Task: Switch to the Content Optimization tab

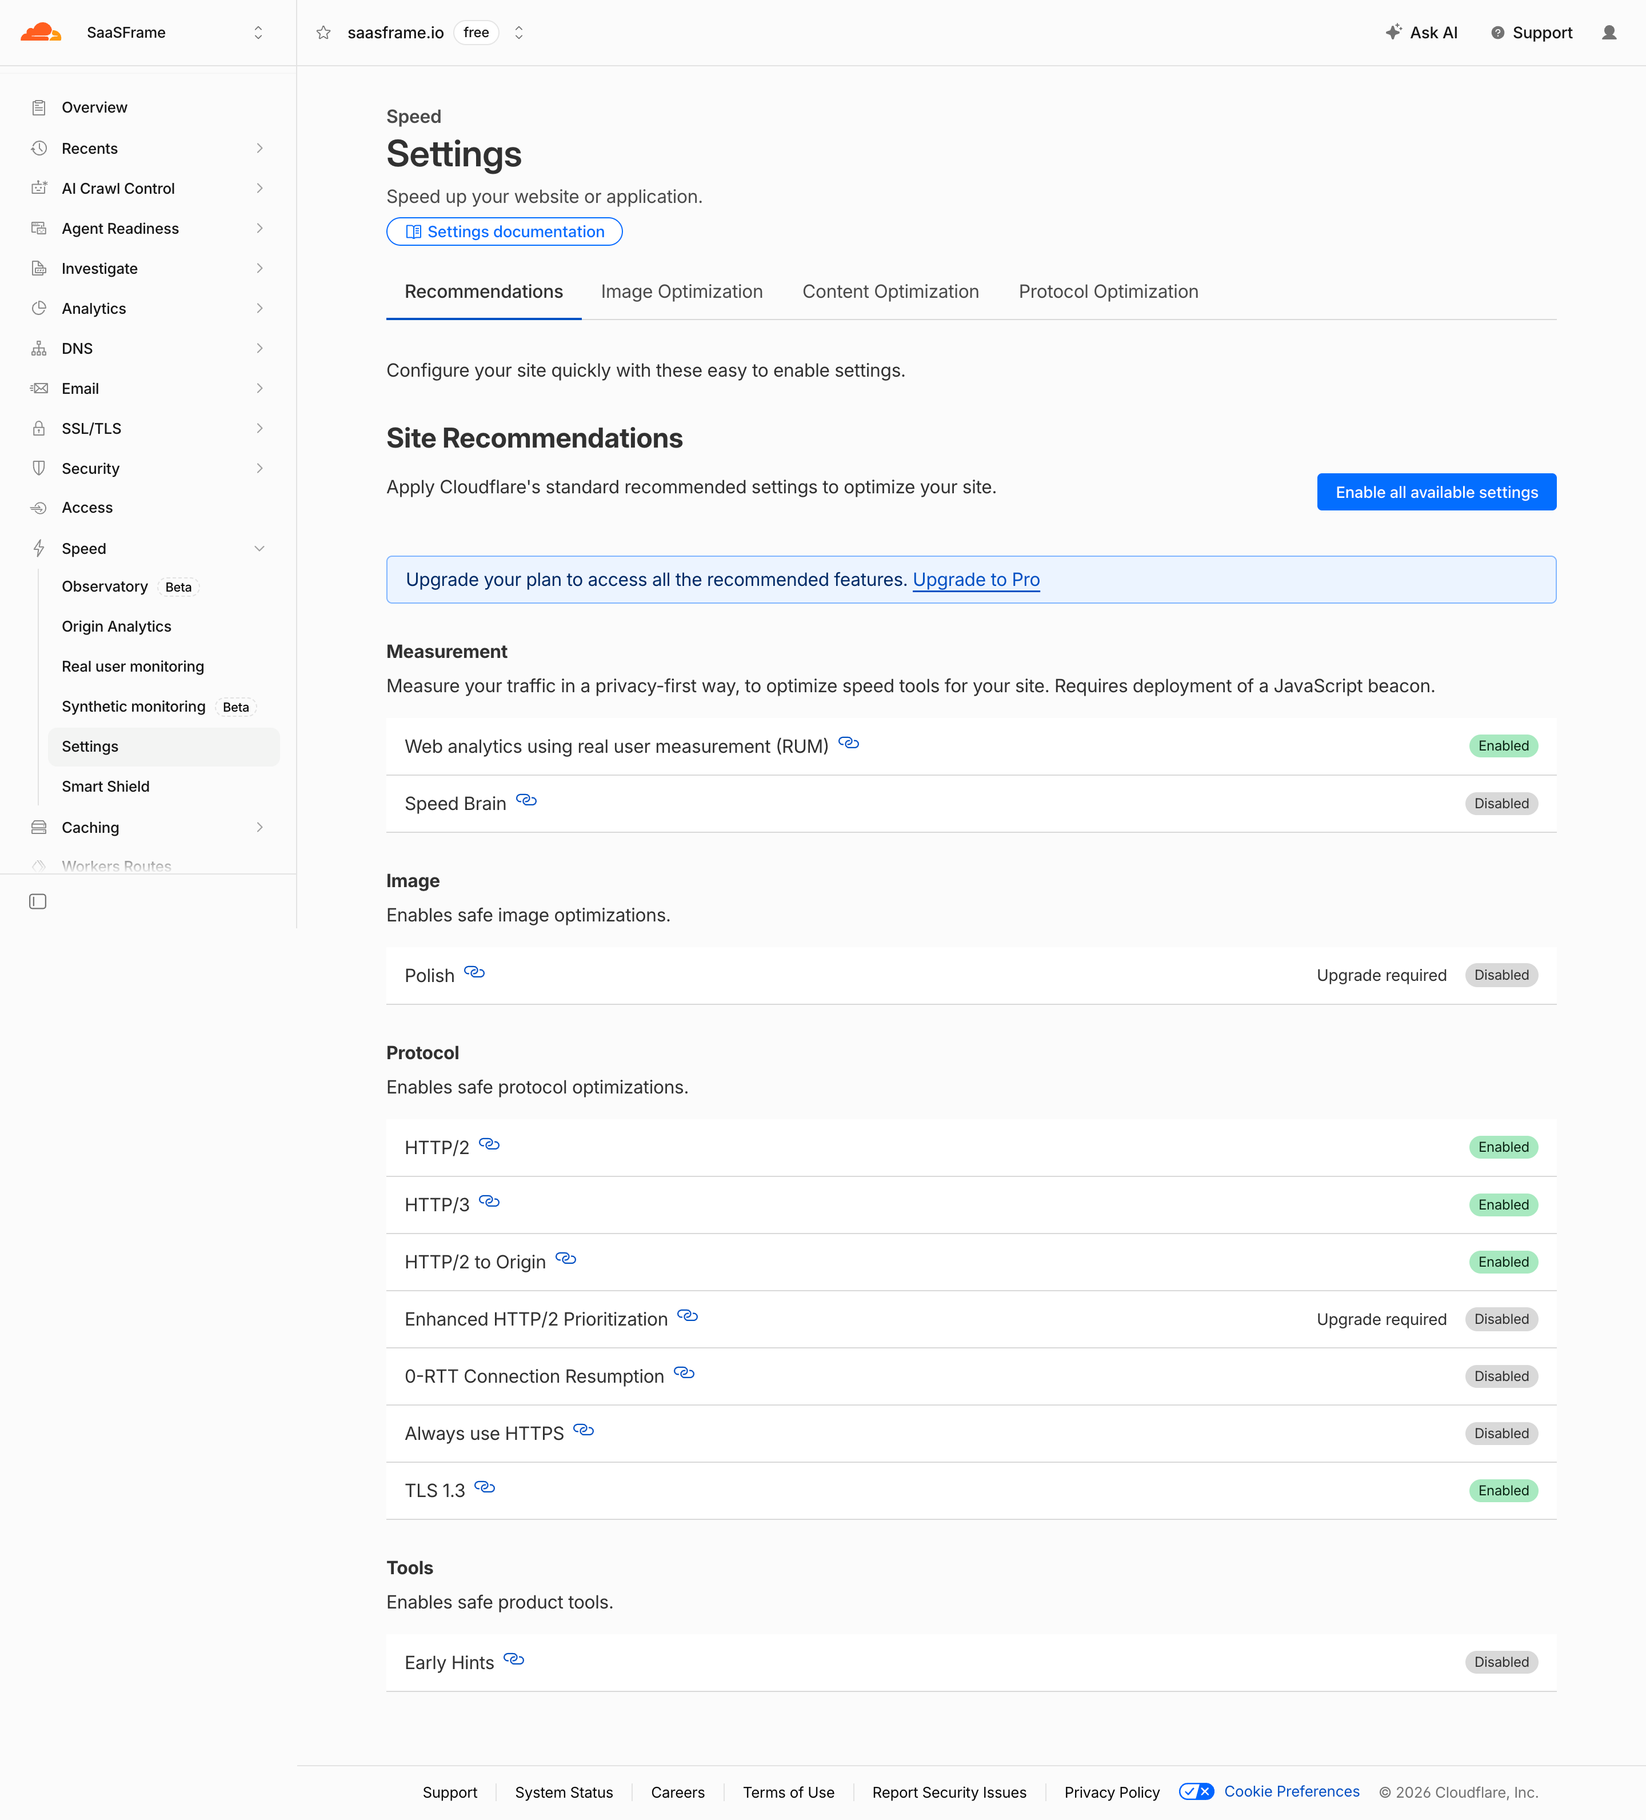Action: point(890,292)
